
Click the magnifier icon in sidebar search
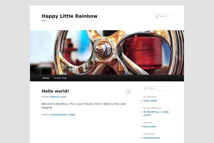pyautogui.click(x=146, y=88)
